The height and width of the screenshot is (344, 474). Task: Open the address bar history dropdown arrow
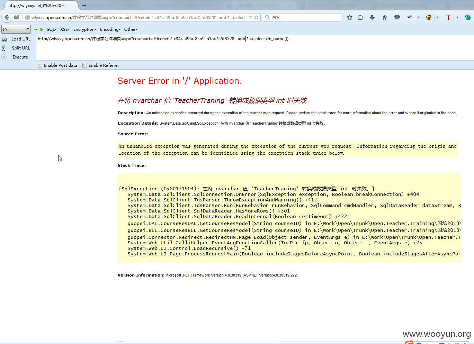(x=250, y=17)
